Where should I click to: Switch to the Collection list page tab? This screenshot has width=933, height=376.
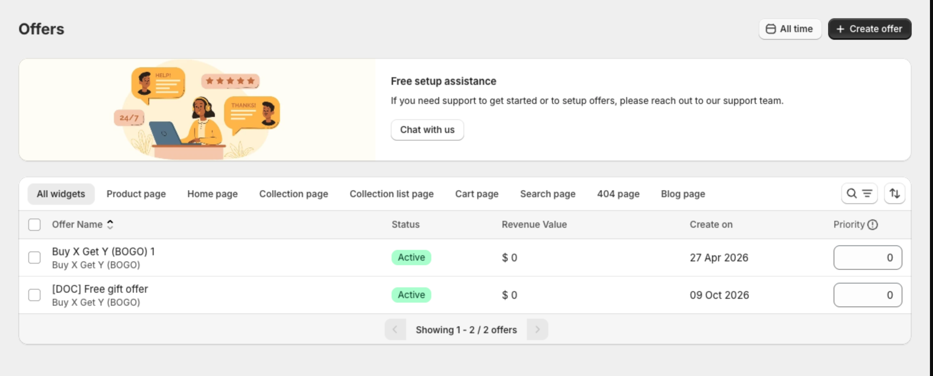[x=392, y=194]
